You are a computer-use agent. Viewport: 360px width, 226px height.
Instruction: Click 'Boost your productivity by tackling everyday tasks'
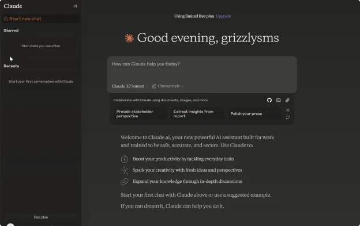coord(183,159)
